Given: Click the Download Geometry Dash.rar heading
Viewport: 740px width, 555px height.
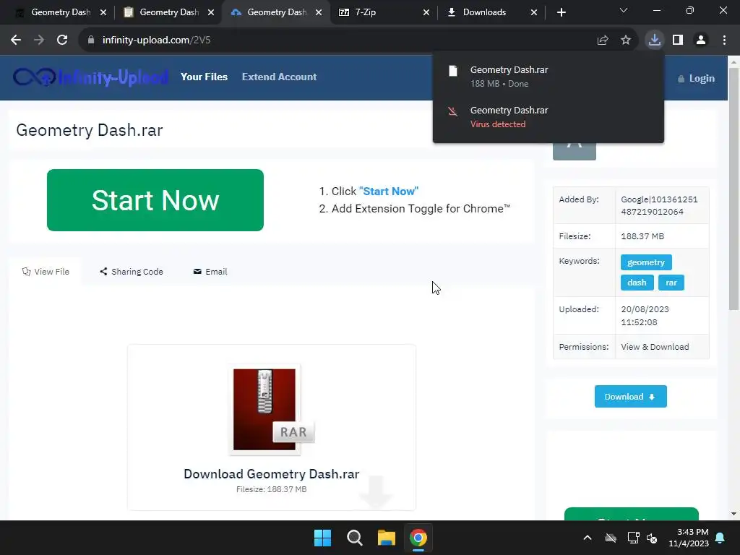Looking at the screenshot, I should (x=272, y=474).
